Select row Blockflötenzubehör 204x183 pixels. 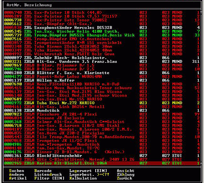point(102,156)
